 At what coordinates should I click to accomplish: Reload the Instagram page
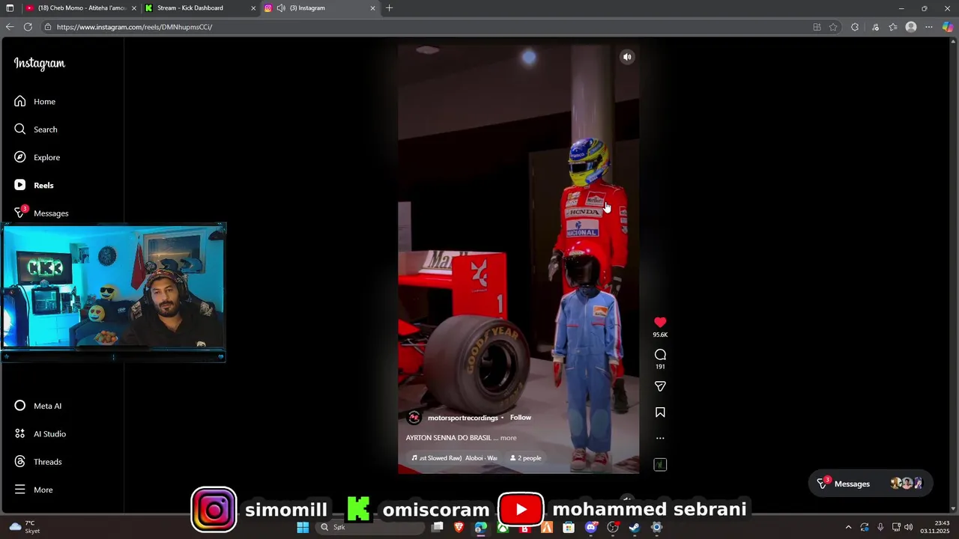[28, 27]
